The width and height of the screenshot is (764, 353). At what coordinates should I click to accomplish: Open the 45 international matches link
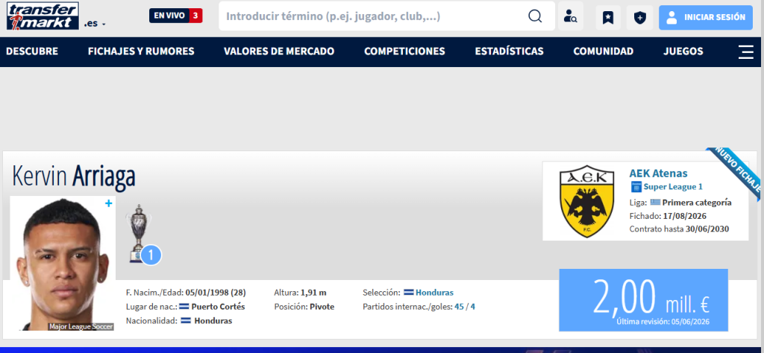[x=459, y=307]
